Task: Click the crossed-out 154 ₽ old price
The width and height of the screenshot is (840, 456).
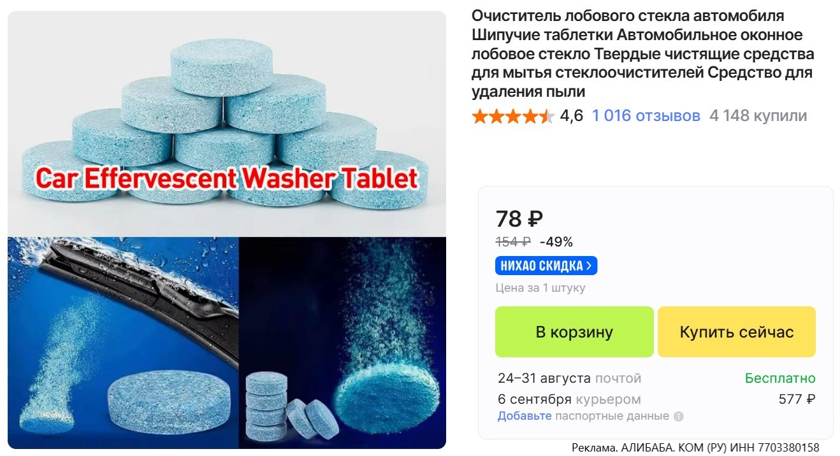Action: point(513,242)
